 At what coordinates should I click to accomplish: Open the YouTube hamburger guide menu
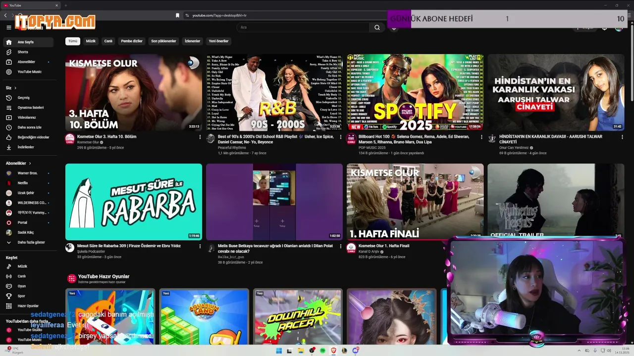click(9, 28)
